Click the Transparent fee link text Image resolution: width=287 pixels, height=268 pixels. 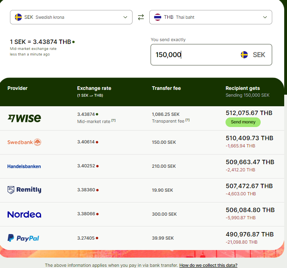pyautogui.click(x=168, y=121)
